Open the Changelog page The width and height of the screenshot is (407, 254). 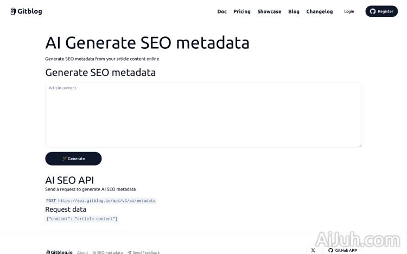click(320, 11)
